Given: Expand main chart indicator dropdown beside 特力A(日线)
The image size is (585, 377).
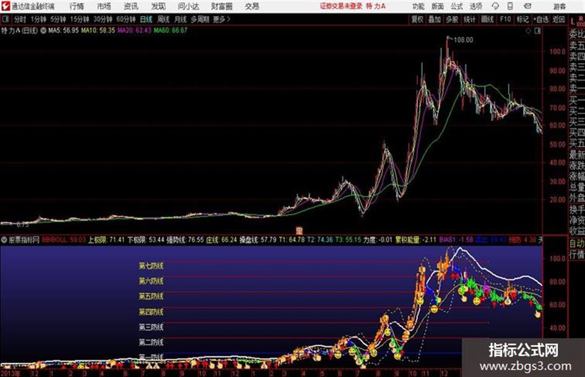Looking at the screenshot, I should point(43,30).
